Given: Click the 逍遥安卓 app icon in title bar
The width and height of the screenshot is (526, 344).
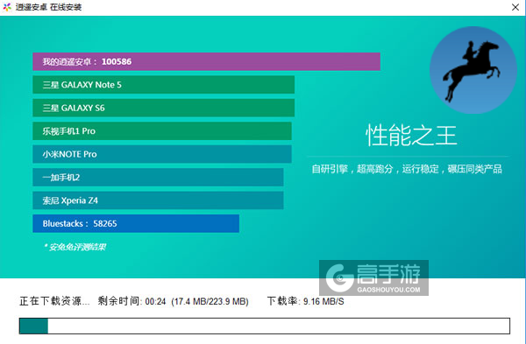Looking at the screenshot, I should point(7,7).
